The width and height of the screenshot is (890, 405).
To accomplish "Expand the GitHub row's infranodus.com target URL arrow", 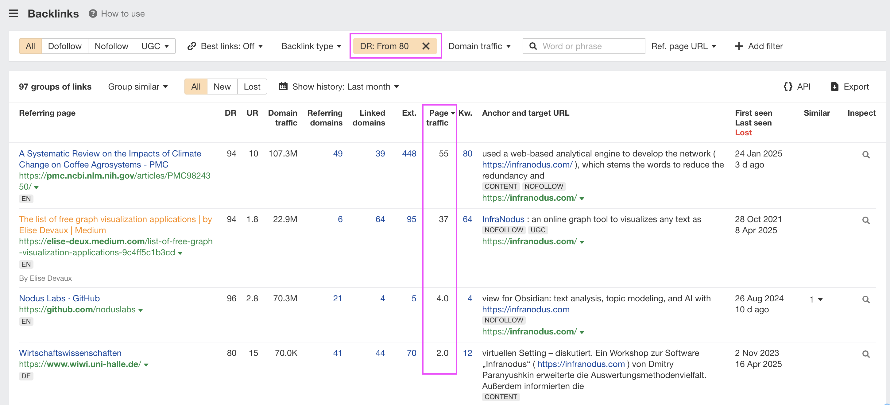I will click(582, 332).
